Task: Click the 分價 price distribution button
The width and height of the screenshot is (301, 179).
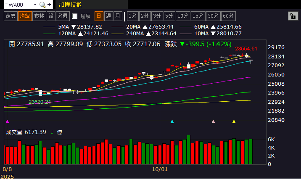Action: tap(62, 16)
